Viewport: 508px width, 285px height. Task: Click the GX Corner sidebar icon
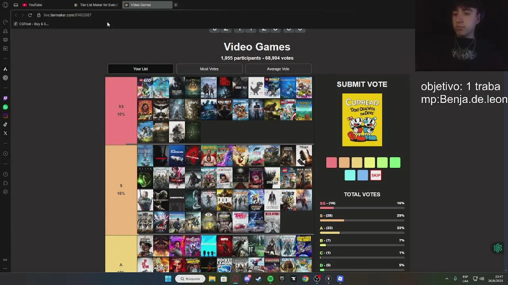pyautogui.click(x=5, y=260)
